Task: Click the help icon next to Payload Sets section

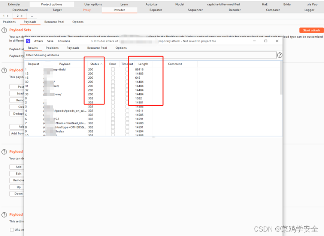Action: [x=4, y=30]
